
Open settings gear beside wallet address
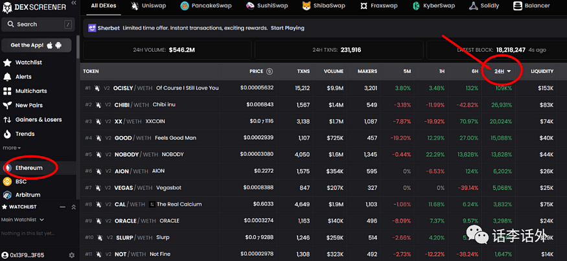[71, 255]
